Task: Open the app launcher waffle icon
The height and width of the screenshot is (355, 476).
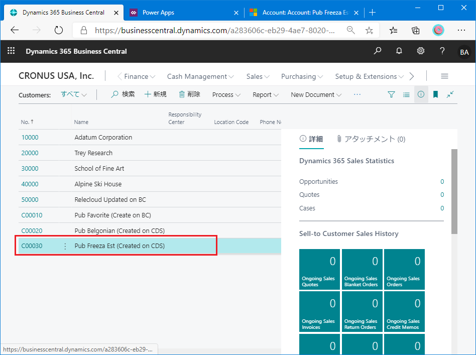Action: tap(11, 51)
